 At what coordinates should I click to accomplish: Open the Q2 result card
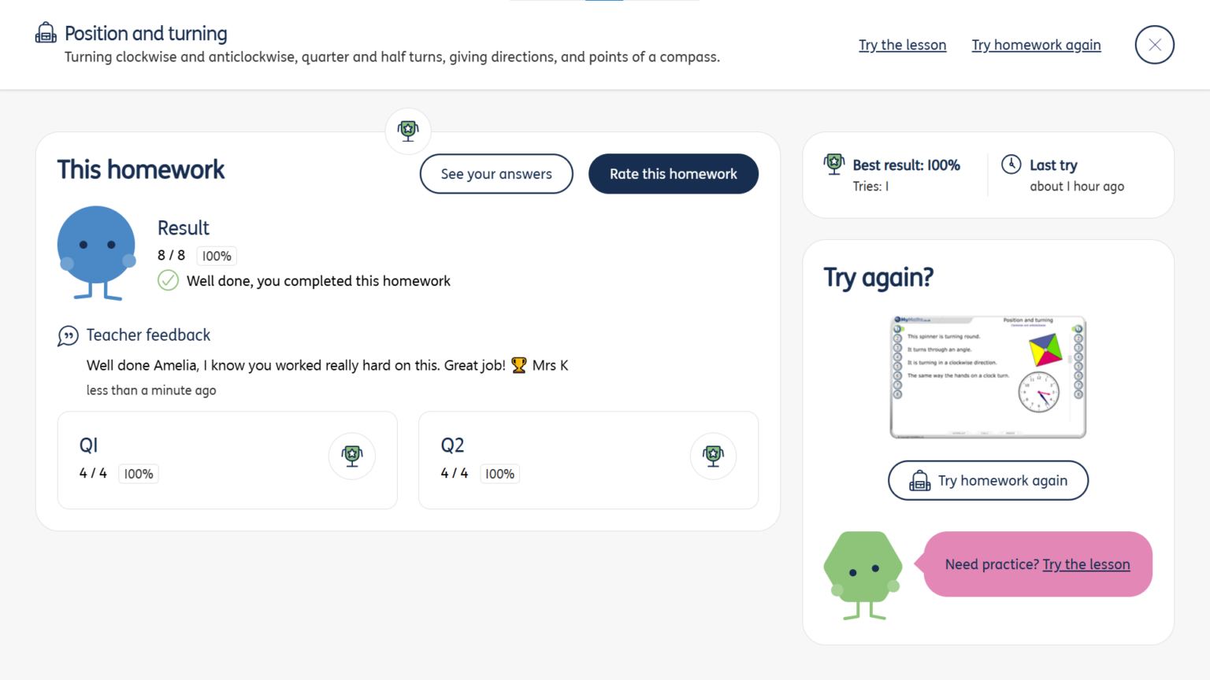click(x=588, y=460)
